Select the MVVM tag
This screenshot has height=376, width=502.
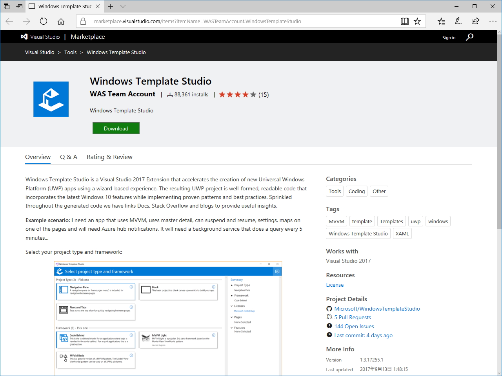coord(336,221)
